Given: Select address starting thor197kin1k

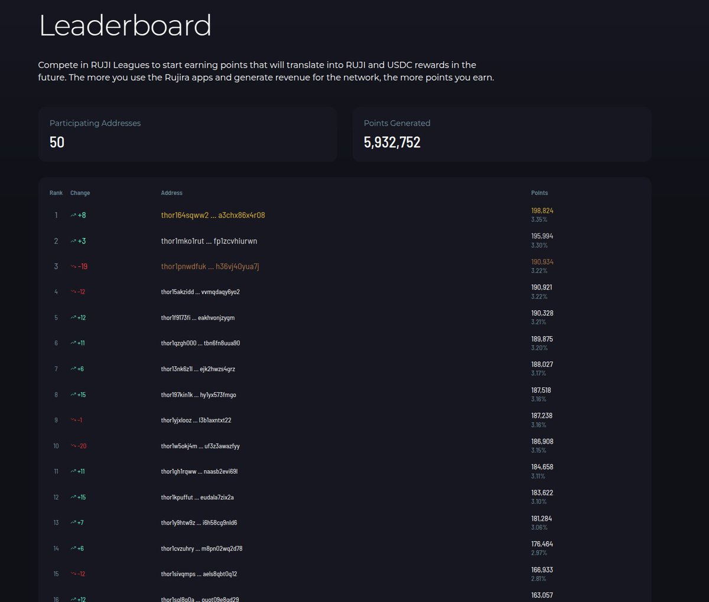Looking at the screenshot, I should coord(199,395).
